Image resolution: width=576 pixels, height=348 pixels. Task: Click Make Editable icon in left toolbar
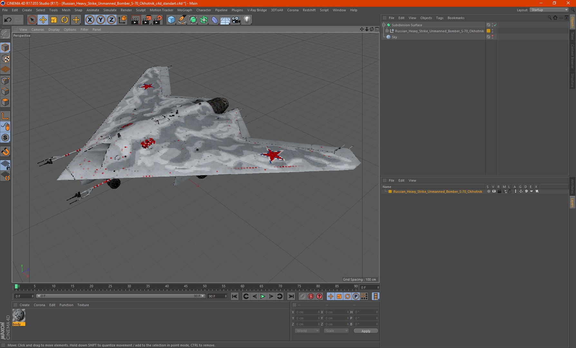point(5,34)
